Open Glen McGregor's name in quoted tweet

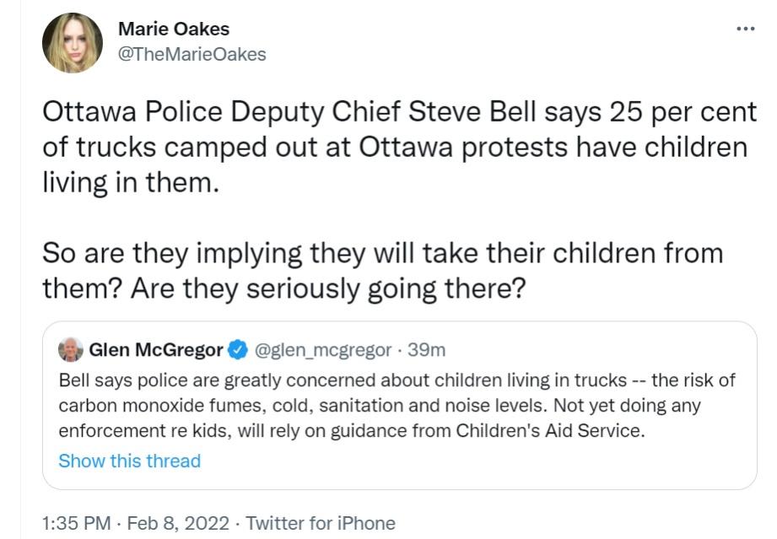click(156, 349)
